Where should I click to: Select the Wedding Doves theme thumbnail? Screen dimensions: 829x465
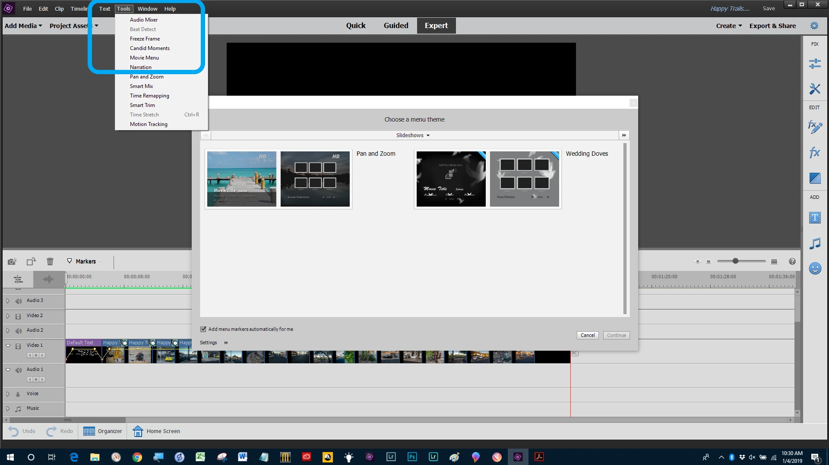pyautogui.click(x=488, y=179)
